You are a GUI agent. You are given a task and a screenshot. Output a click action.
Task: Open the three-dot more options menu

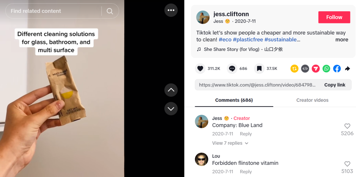171,10
